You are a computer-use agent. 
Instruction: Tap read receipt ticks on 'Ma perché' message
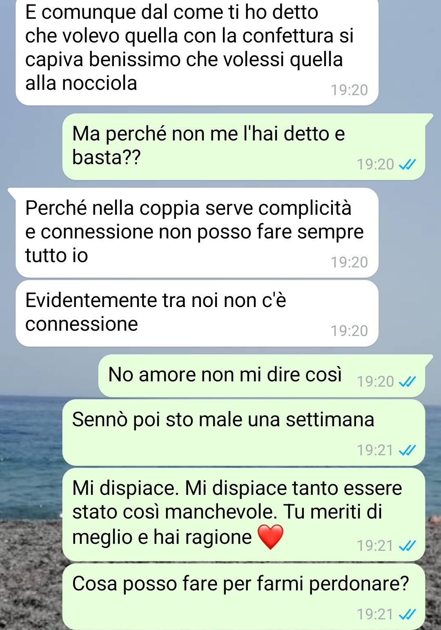(407, 165)
